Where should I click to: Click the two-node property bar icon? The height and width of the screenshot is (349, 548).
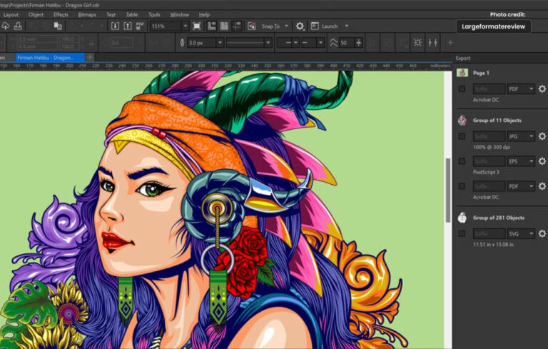(432, 43)
